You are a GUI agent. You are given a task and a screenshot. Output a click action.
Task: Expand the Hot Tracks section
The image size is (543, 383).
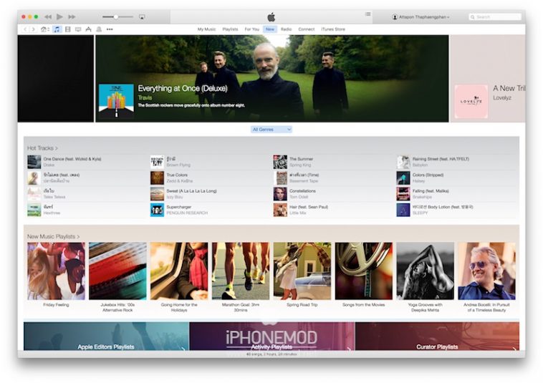pyautogui.click(x=42, y=148)
